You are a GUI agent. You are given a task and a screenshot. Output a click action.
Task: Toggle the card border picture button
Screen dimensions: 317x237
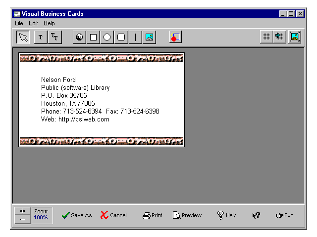click(295, 37)
